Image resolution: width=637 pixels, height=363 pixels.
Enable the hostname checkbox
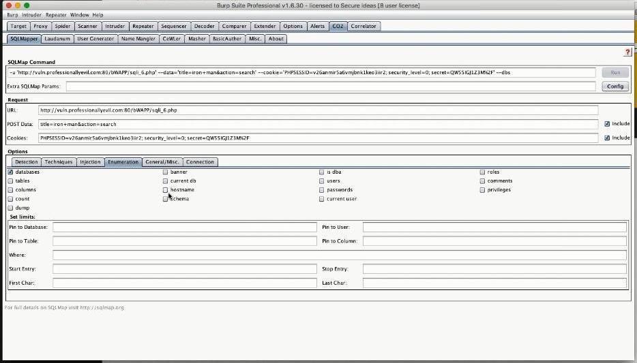[x=165, y=190]
